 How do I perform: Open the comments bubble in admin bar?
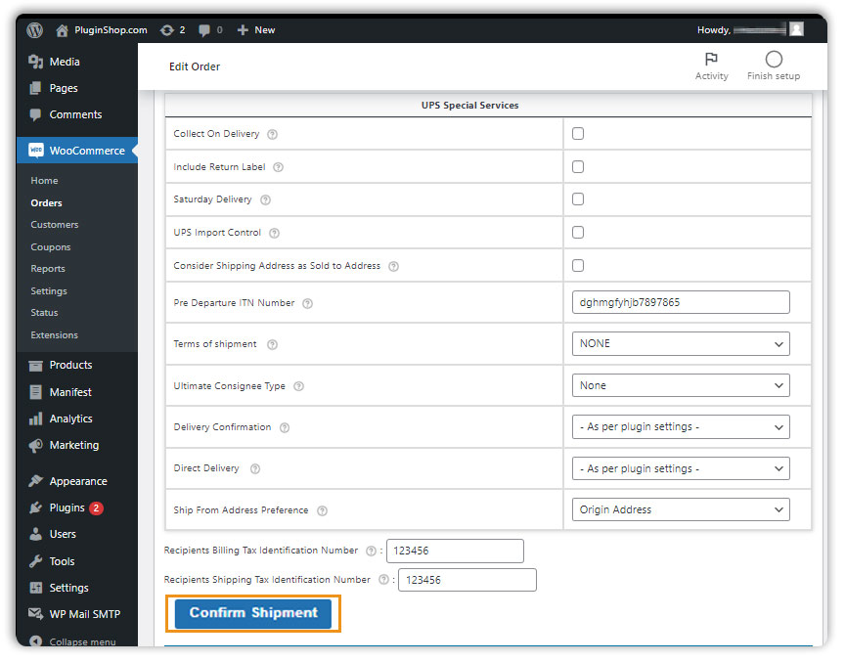click(204, 30)
